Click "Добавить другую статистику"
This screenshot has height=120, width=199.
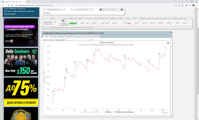point(59,28)
